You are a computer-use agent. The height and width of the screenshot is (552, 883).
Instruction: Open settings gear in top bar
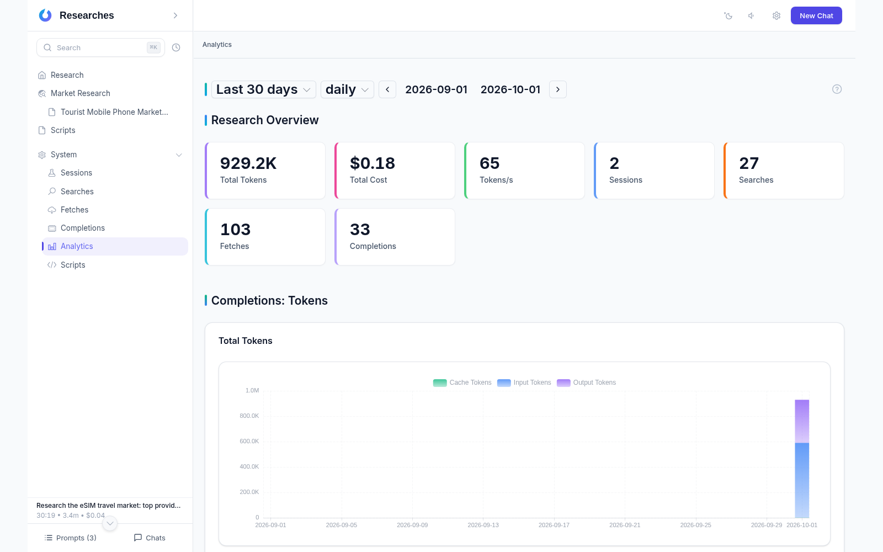tap(776, 15)
